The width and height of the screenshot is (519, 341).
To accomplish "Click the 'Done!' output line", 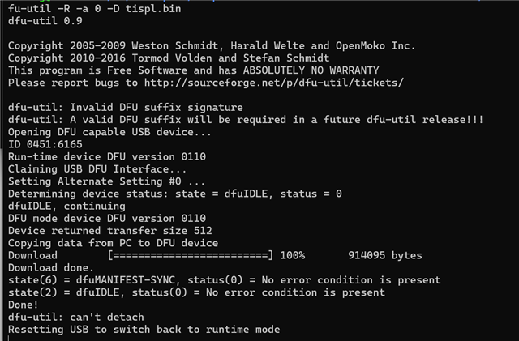I will click(x=25, y=305).
